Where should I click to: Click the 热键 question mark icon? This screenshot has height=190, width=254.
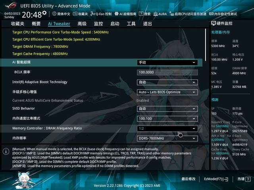pyautogui.click(x=248, y=179)
